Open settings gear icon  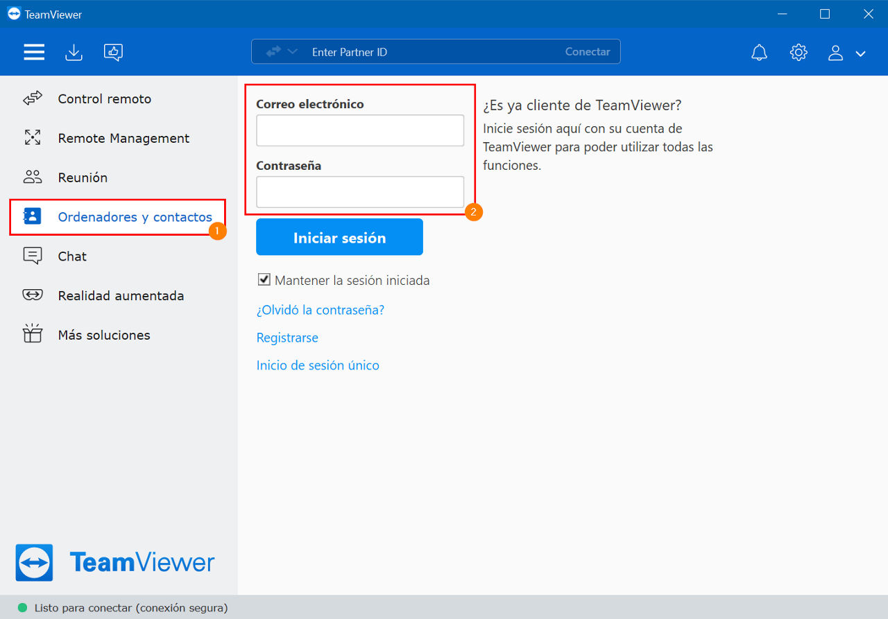coord(799,52)
